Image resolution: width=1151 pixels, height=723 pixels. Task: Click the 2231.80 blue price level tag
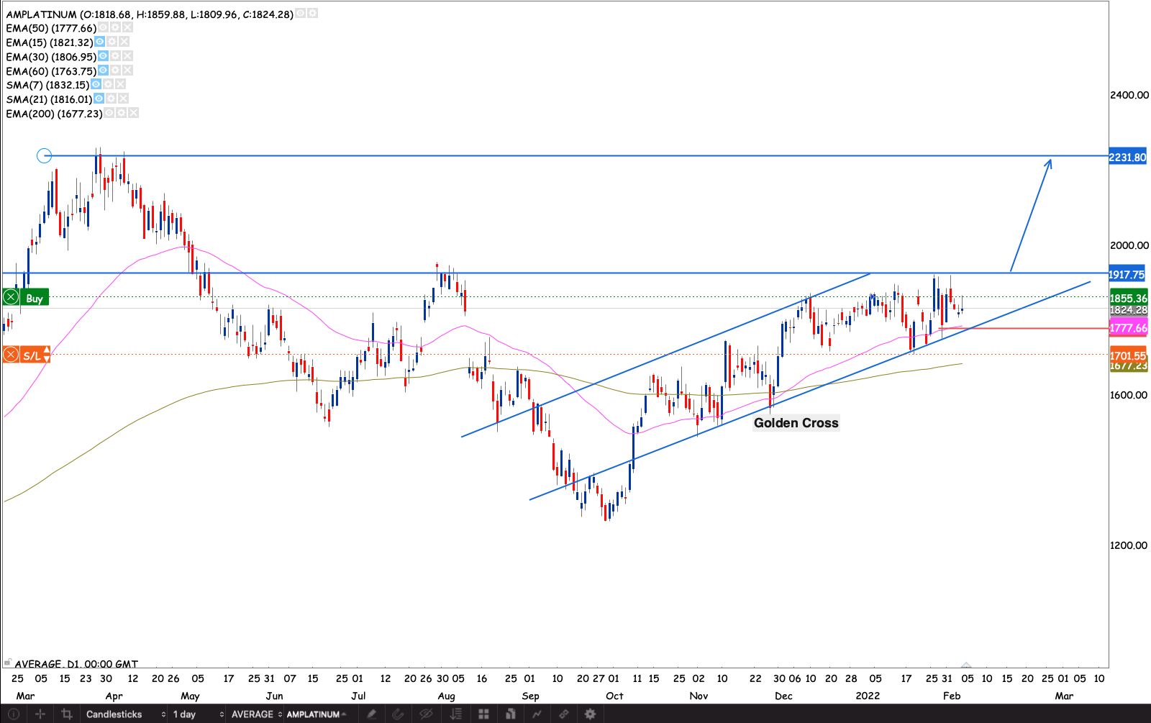(1127, 157)
